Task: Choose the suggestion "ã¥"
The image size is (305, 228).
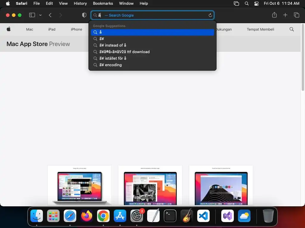Action: (x=152, y=39)
